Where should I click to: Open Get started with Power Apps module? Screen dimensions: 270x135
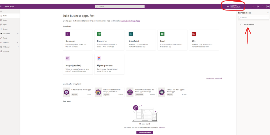(78, 92)
